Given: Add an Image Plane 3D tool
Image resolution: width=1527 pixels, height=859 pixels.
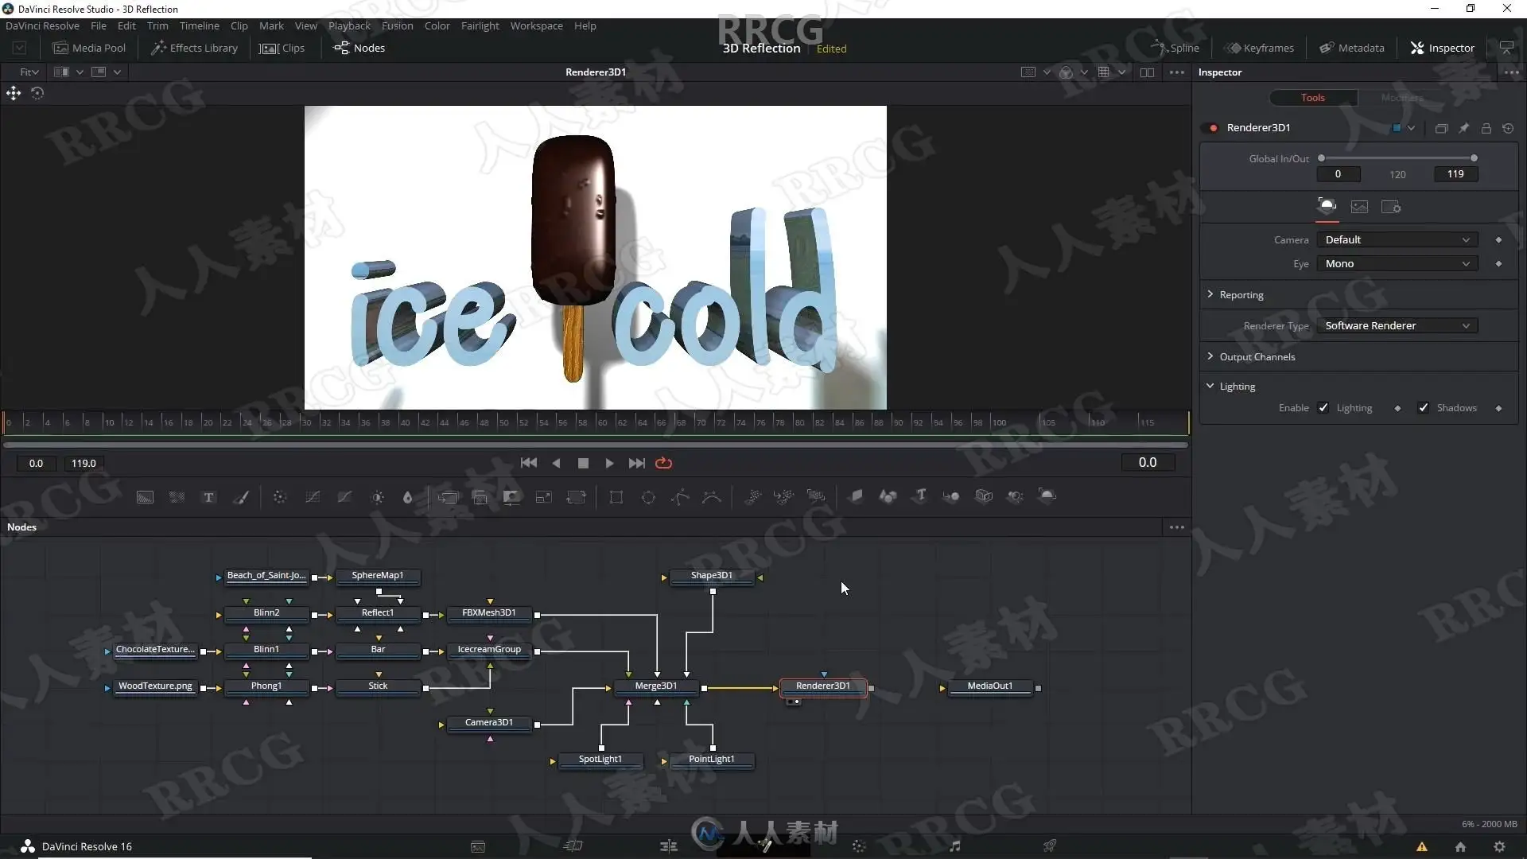Looking at the screenshot, I should coord(856,496).
